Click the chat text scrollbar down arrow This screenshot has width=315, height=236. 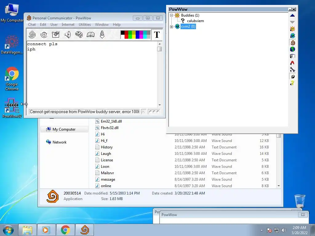(160, 105)
